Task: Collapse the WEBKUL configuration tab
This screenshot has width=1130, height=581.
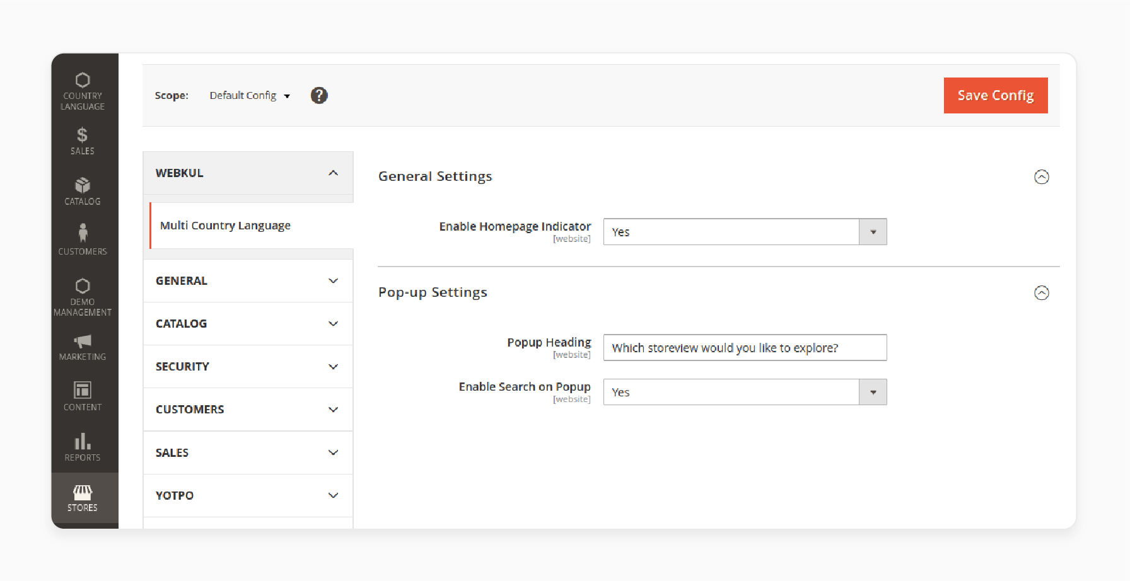Action: tap(248, 173)
